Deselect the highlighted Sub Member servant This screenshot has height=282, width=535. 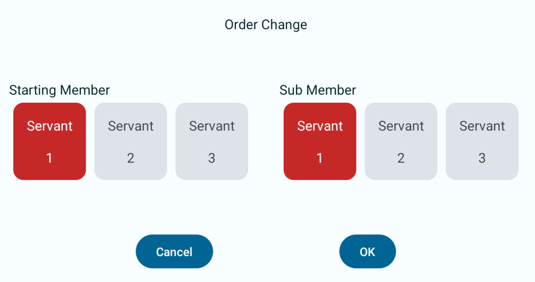coord(320,141)
